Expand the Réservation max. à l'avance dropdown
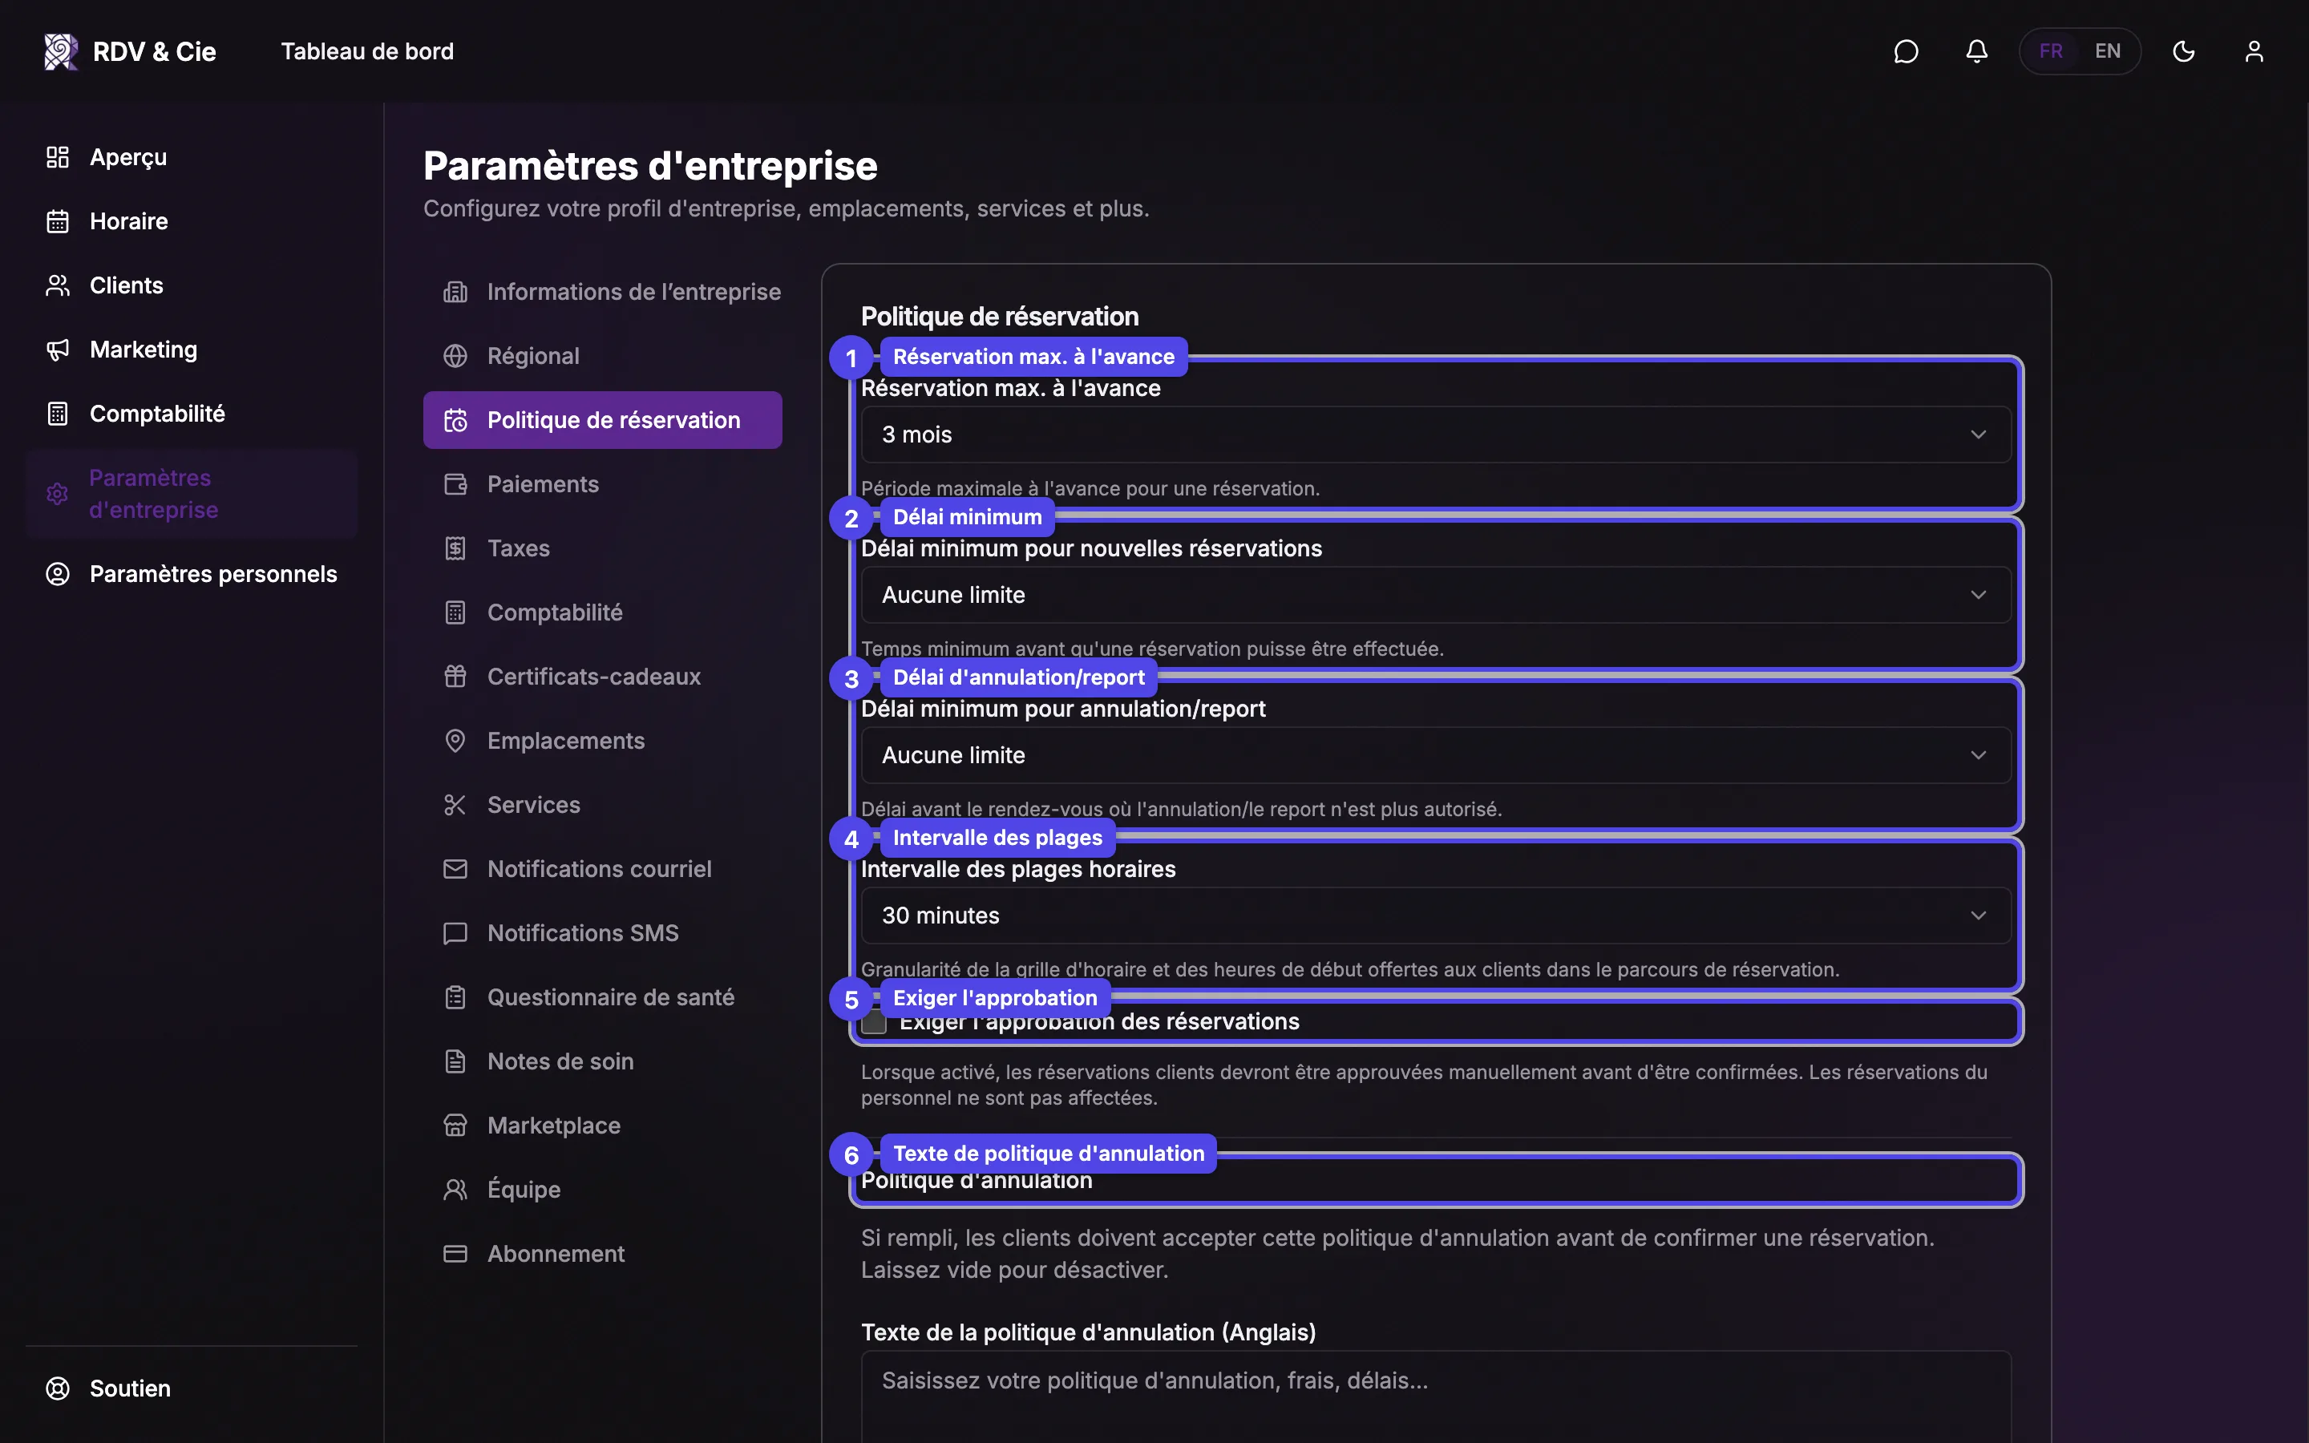This screenshot has height=1443, width=2309. coord(1436,435)
